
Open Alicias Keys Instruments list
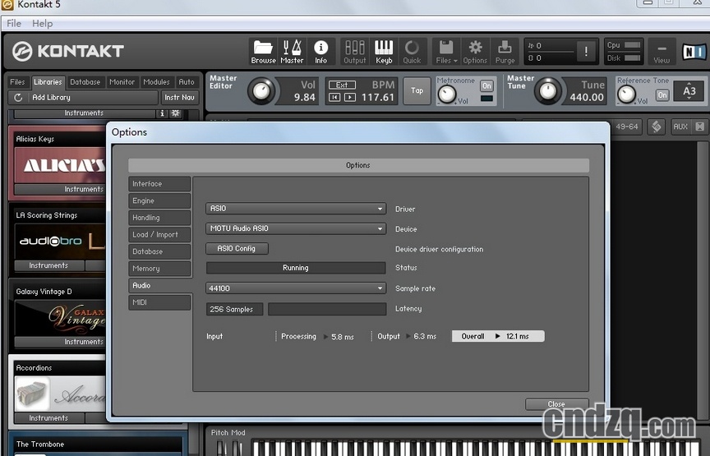tap(60, 189)
